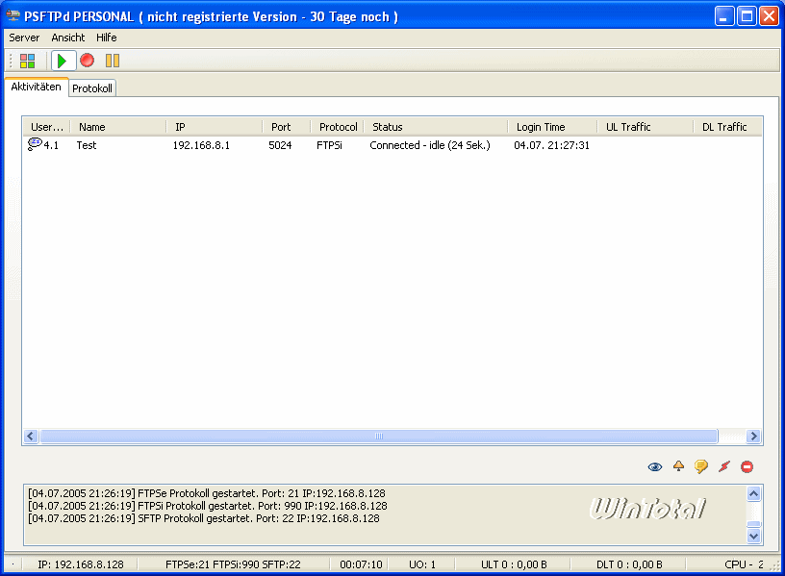Open the Server menu
The image size is (785, 576).
tap(24, 38)
